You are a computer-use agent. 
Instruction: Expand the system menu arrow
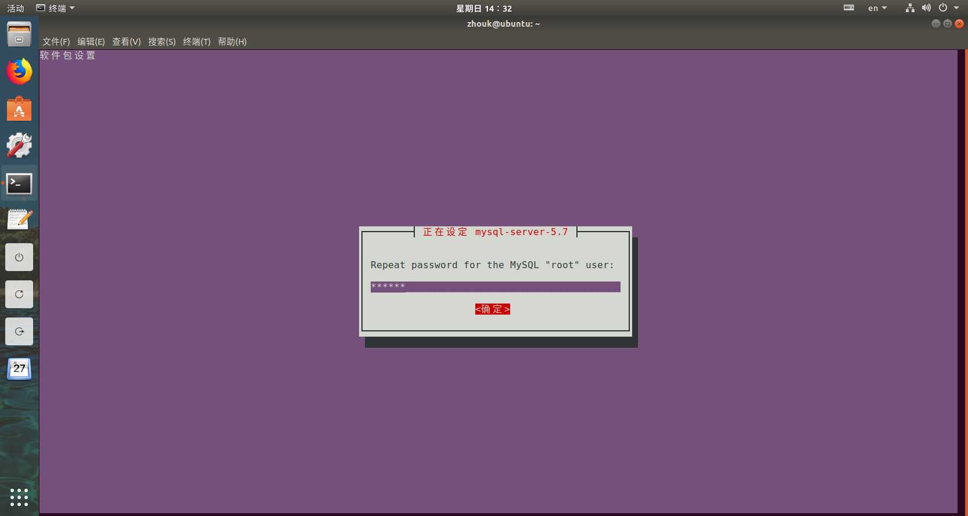click(956, 8)
